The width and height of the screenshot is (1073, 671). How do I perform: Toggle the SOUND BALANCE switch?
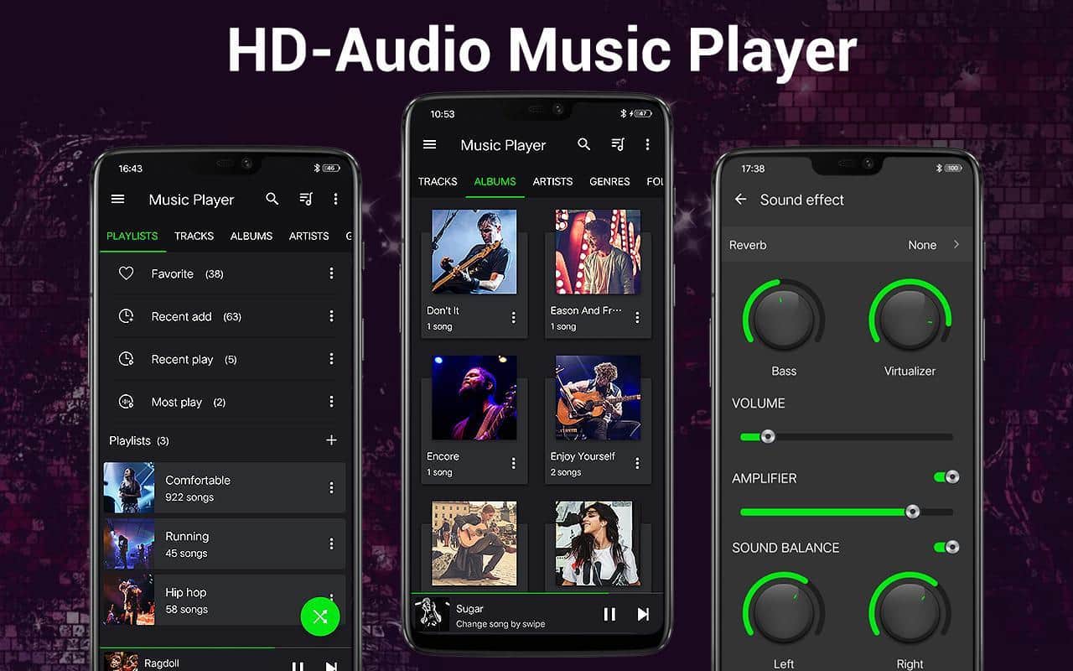click(946, 547)
